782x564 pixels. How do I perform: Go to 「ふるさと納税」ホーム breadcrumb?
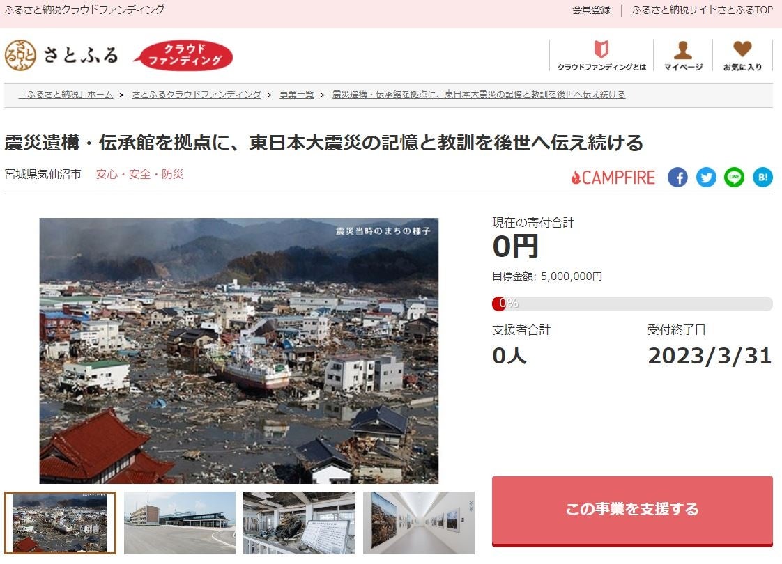click(x=66, y=95)
